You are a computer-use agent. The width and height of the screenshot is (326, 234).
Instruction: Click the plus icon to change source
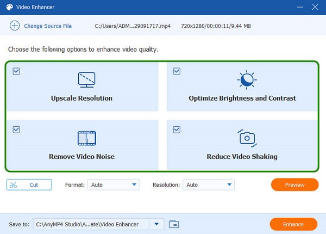15,26
